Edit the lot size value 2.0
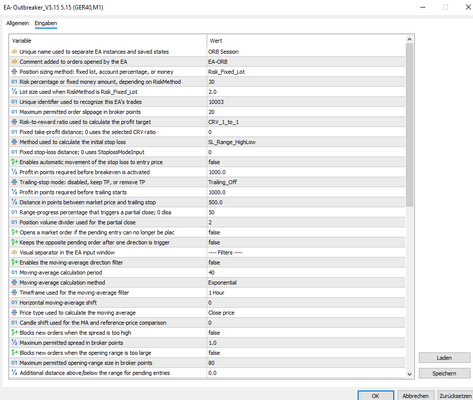The height and width of the screenshot is (400, 473). (306, 92)
